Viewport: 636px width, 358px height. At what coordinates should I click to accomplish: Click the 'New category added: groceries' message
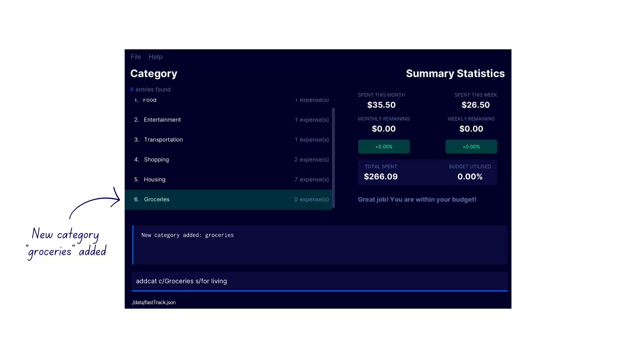click(x=187, y=235)
